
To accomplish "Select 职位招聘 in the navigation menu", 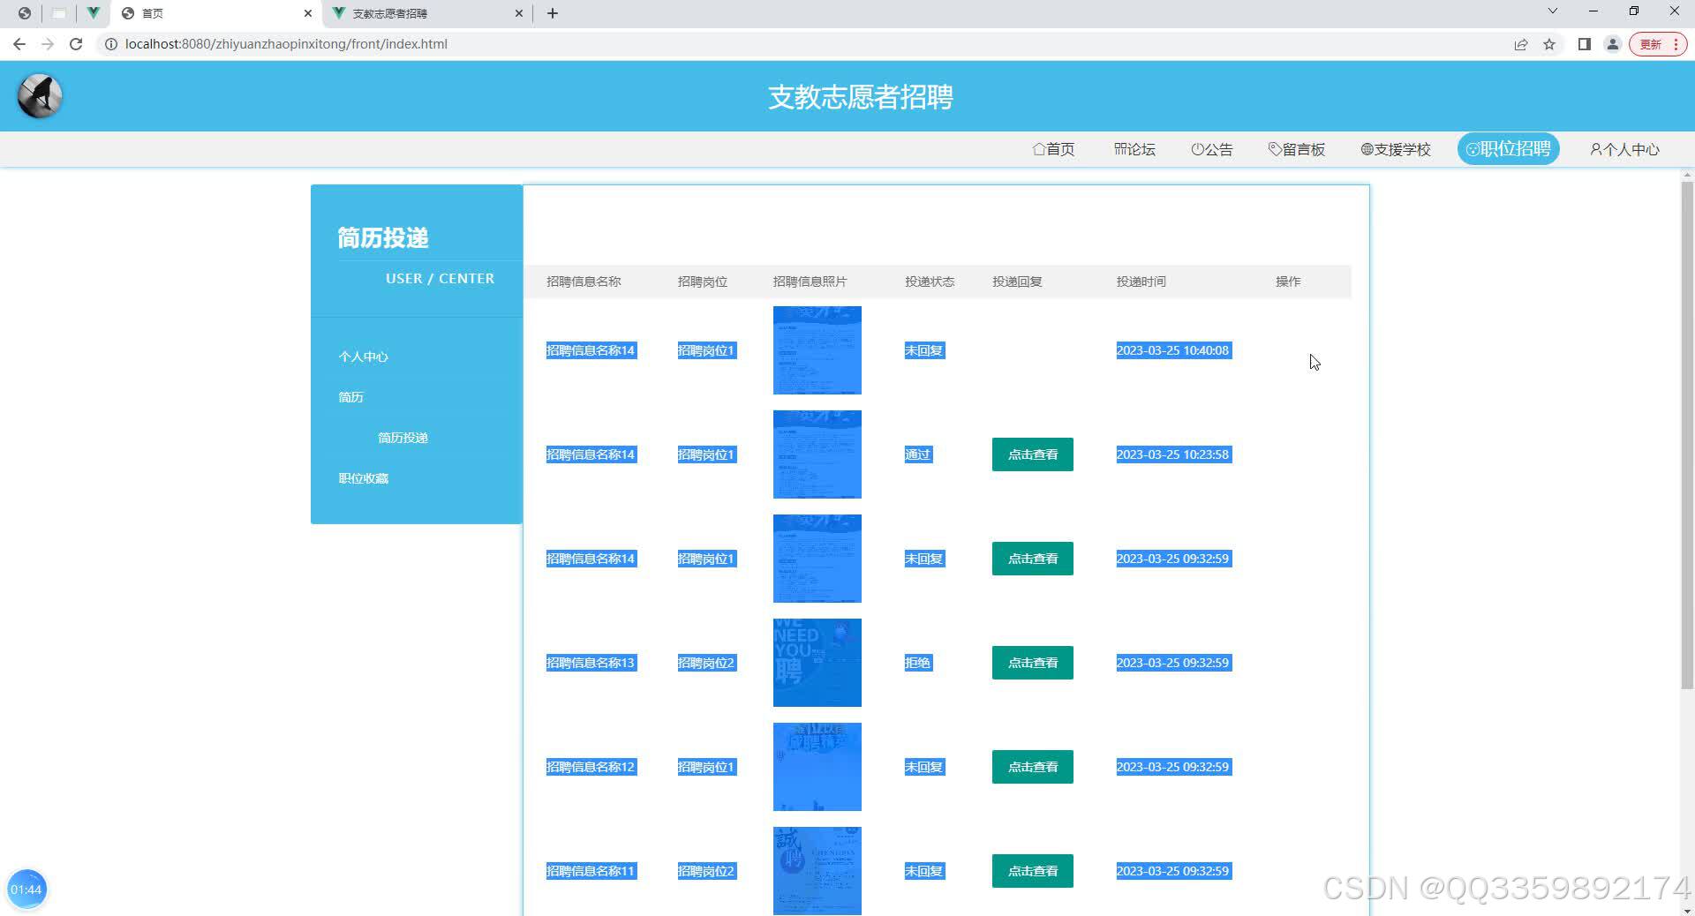I will pyautogui.click(x=1509, y=149).
